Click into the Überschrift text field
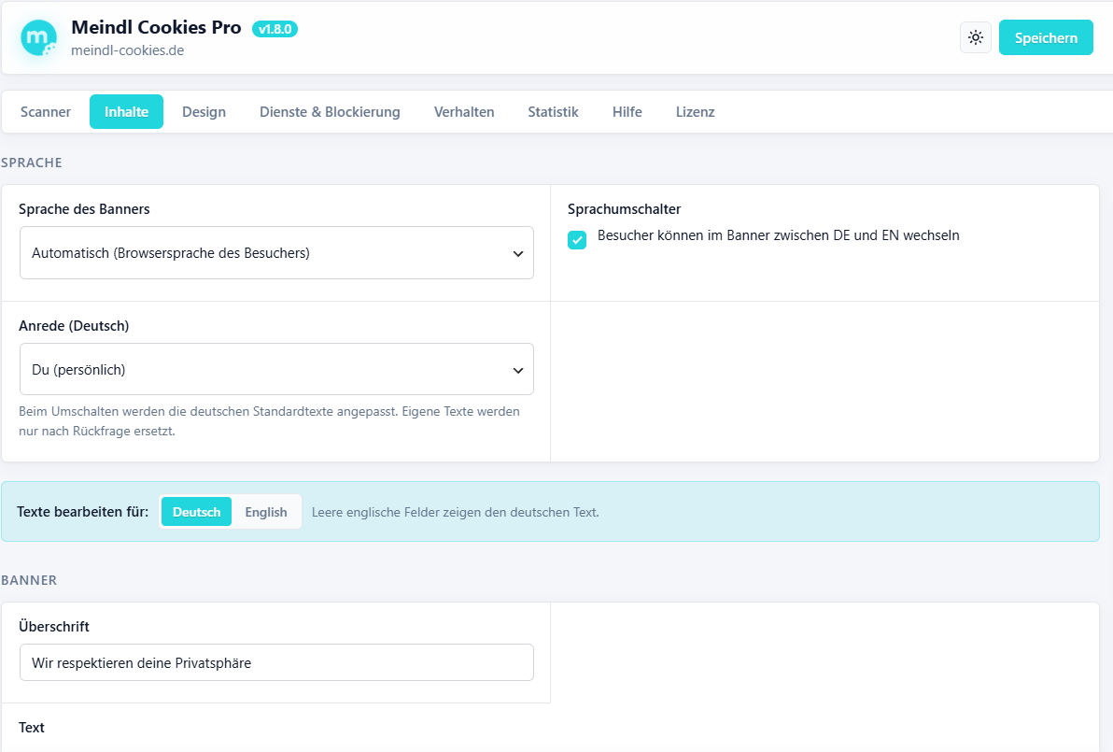The image size is (1113, 752). [x=276, y=662]
